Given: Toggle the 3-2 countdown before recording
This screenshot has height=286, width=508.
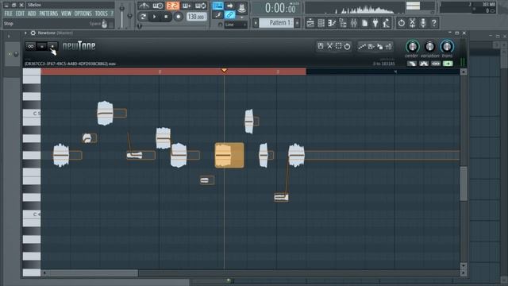Looking at the screenshot, I should [173, 6].
